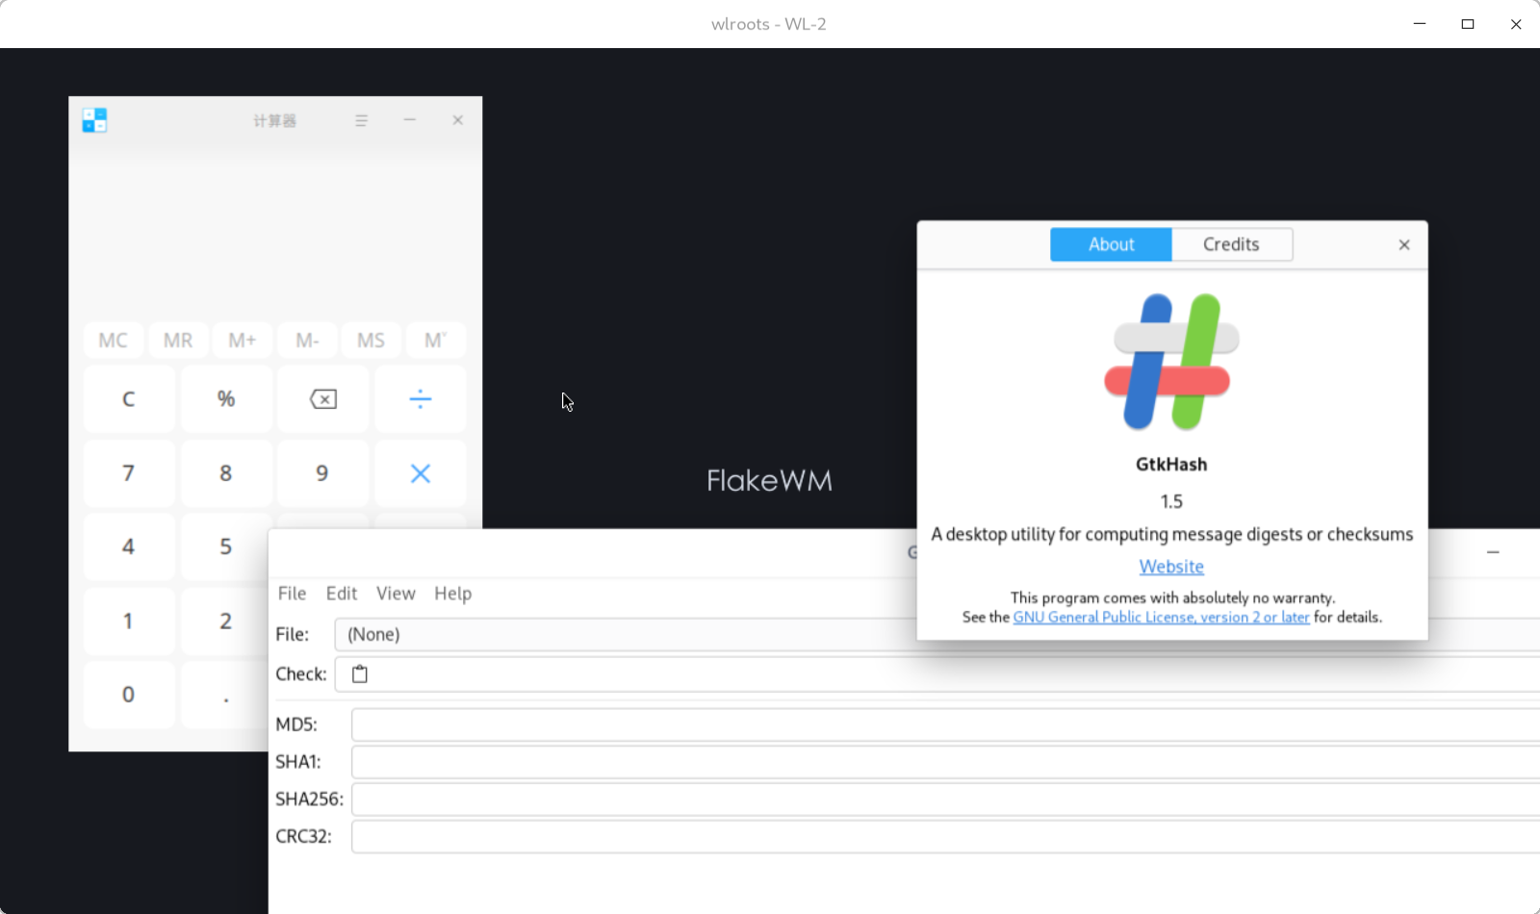This screenshot has height=914, width=1540.
Task: Click the calculator app logo icon
Action: (94, 120)
